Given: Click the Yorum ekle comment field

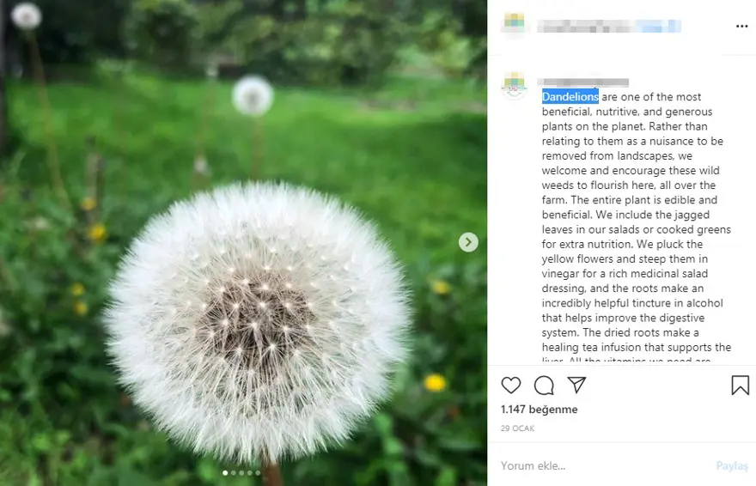Looking at the screenshot, I should pos(603,465).
